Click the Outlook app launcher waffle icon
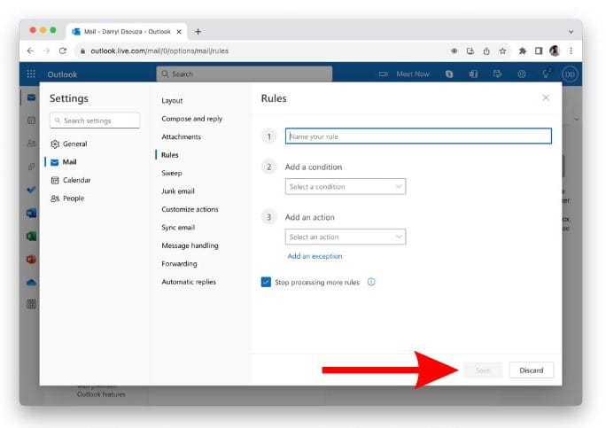The image size is (606, 428). (x=32, y=74)
